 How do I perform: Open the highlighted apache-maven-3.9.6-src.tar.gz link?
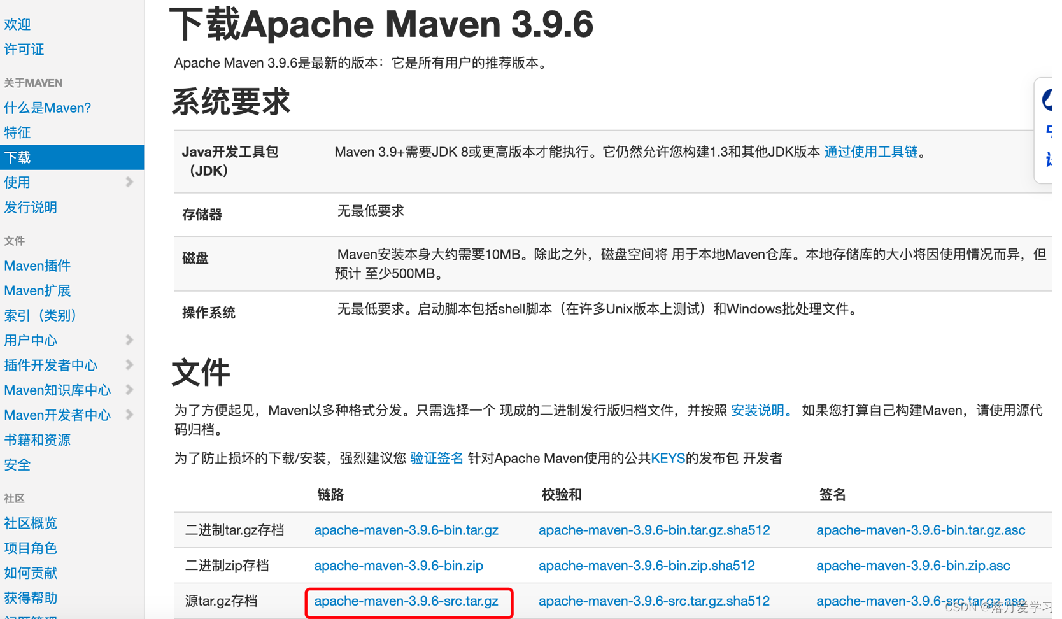pos(408,601)
